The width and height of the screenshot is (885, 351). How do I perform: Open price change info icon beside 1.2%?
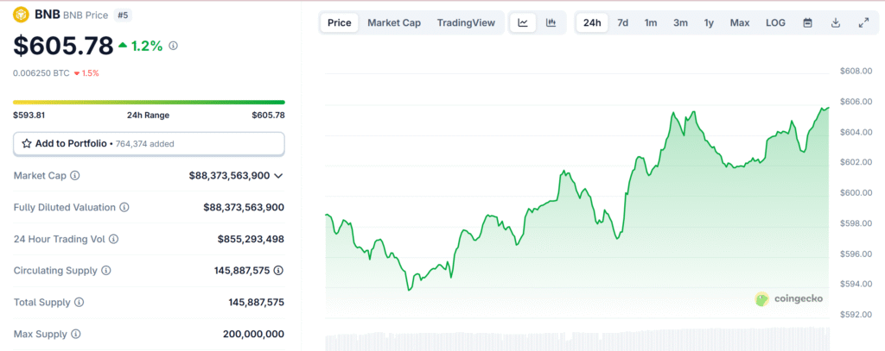(173, 46)
